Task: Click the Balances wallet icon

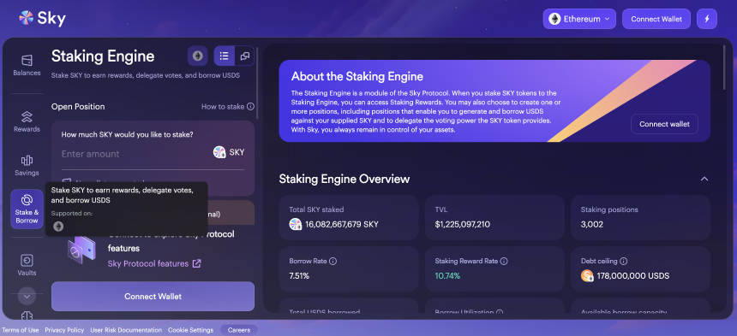Action: click(27, 61)
